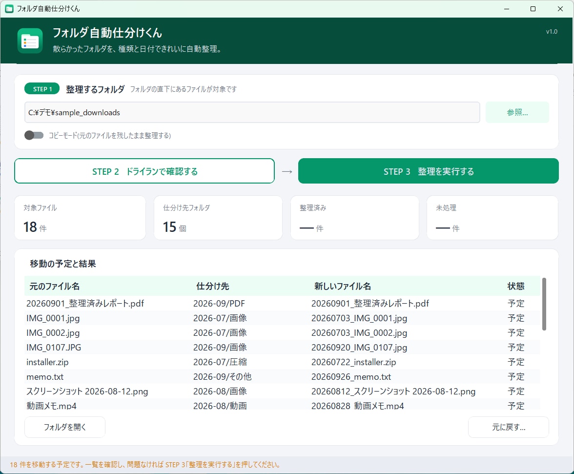The width and height of the screenshot is (574, 474).
Task: Select row 20260901_整理済みレポート.pdf
Action: pyautogui.click(x=282, y=304)
